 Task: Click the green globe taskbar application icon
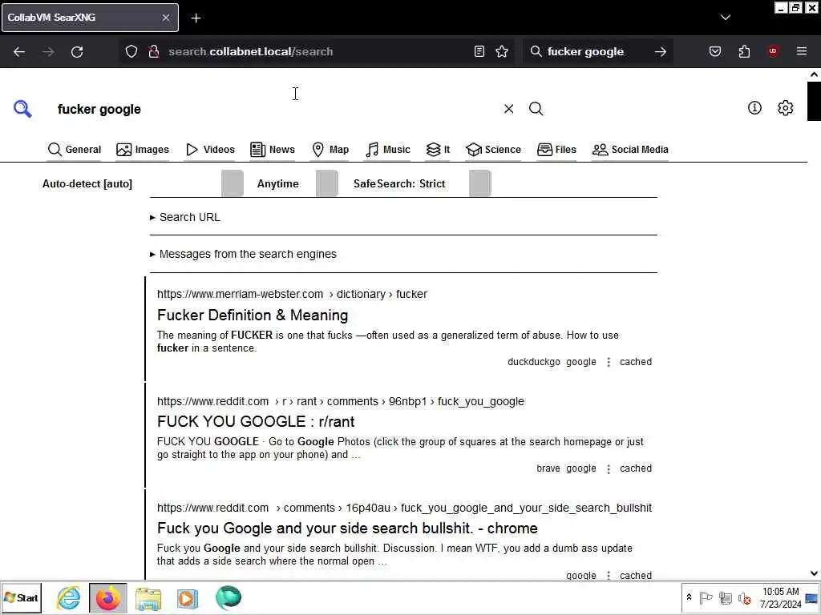click(229, 597)
